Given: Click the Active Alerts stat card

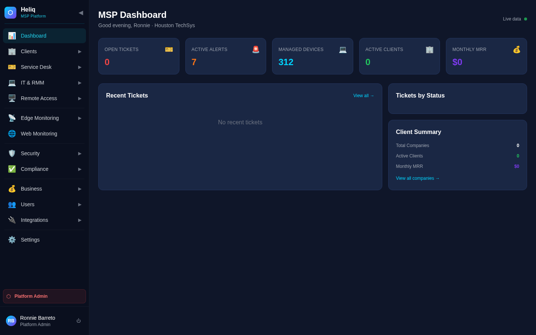Looking at the screenshot, I should tap(226, 56).
